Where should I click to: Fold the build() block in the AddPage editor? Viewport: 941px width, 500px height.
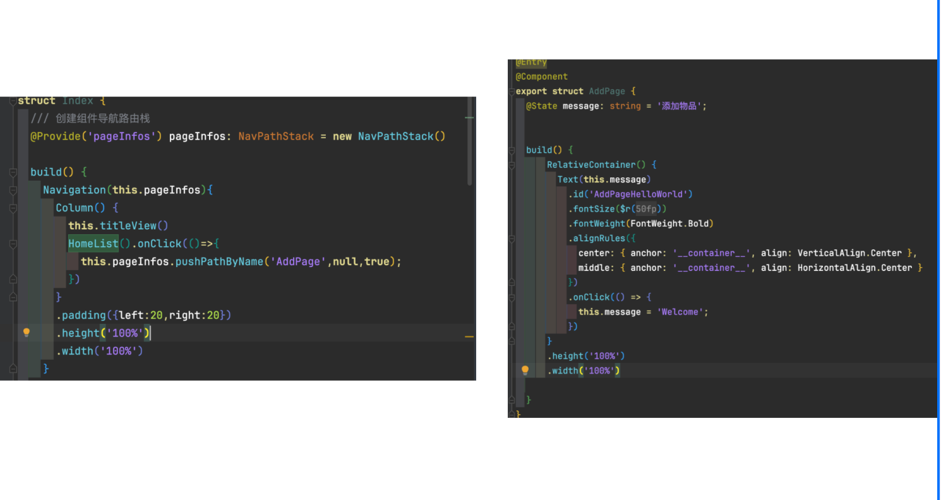[512, 150]
